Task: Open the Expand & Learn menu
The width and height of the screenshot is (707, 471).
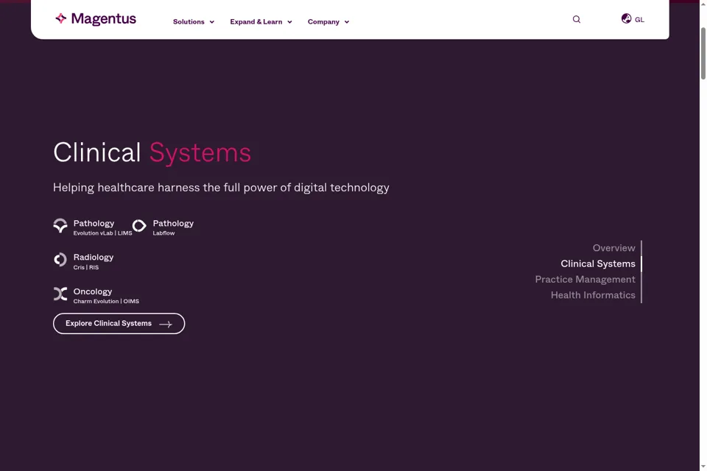Action: [x=261, y=21]
